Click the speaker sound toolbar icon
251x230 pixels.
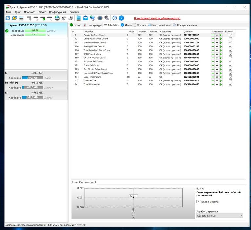click(x=107, y=18)
